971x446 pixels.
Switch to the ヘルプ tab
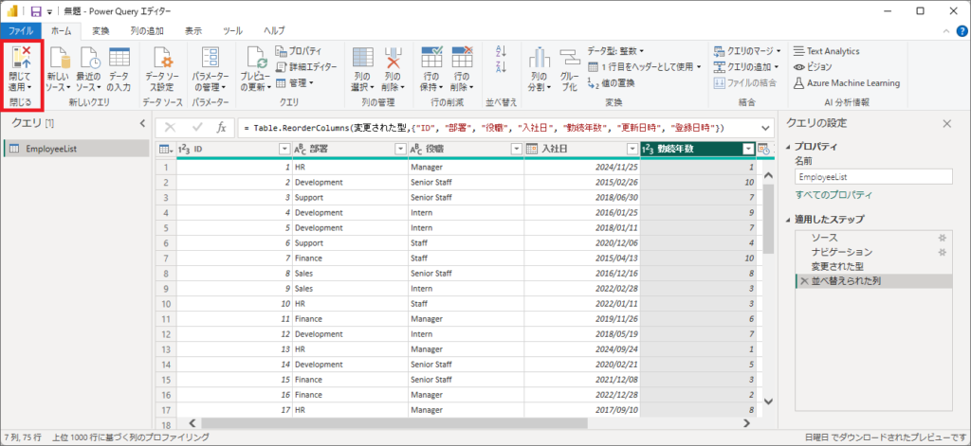[274, 30]
